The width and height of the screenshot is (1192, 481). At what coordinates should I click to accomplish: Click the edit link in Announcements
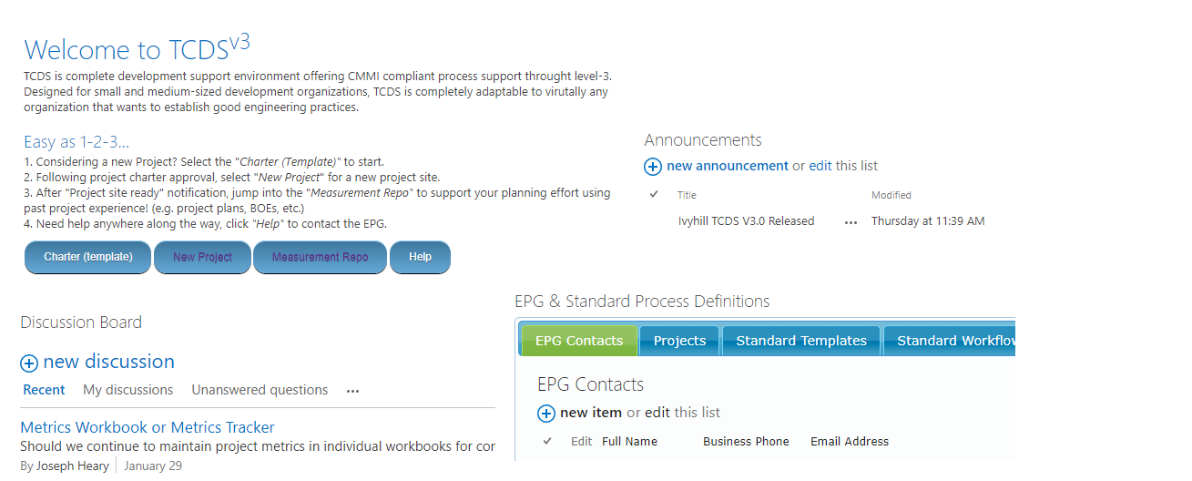tap(820, 166)
